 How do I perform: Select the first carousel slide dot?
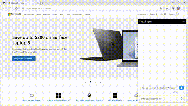click(90, 82)
